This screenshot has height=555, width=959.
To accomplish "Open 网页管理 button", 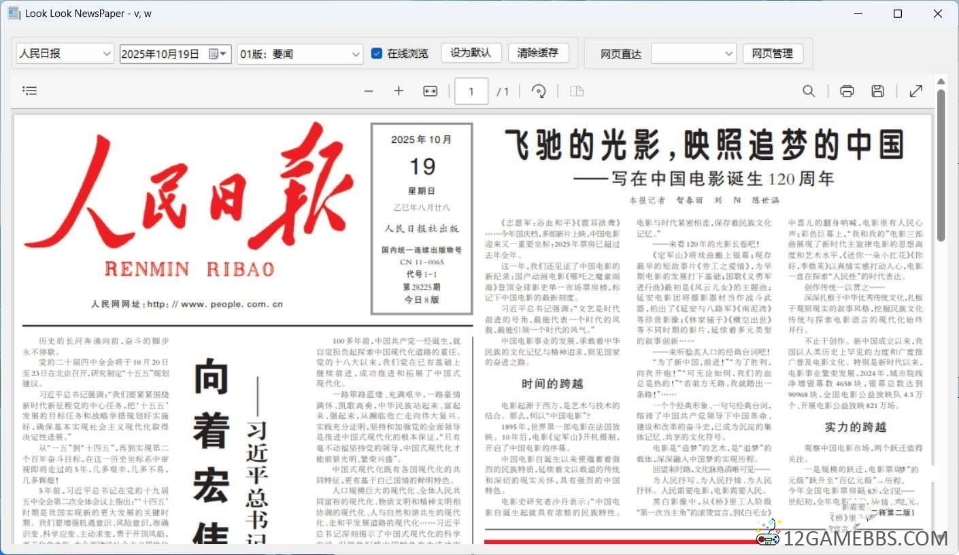I will click(773, 54).
